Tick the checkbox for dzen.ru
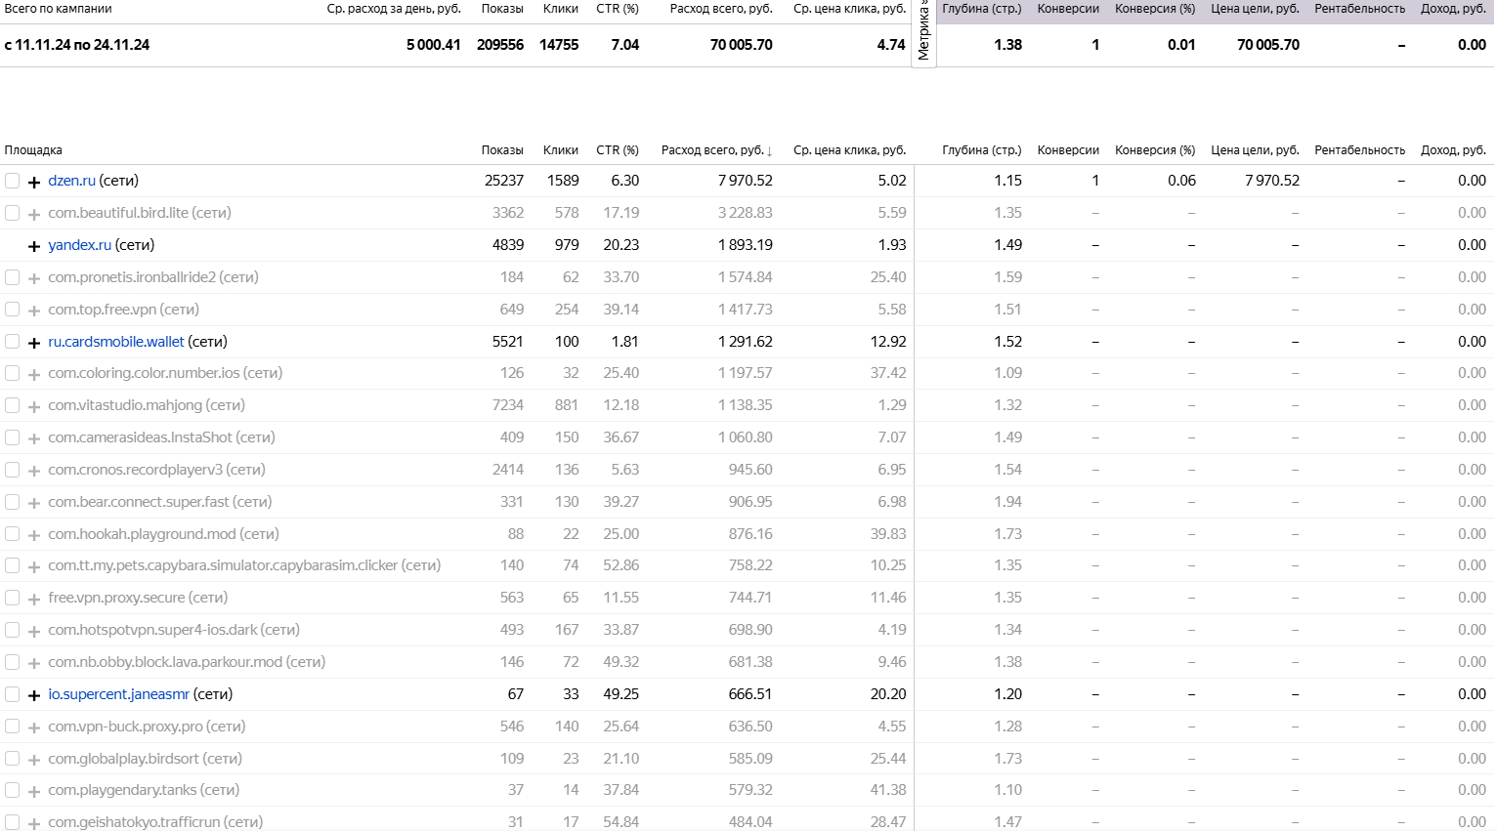1497x831 pixels. tap(12, 181)
